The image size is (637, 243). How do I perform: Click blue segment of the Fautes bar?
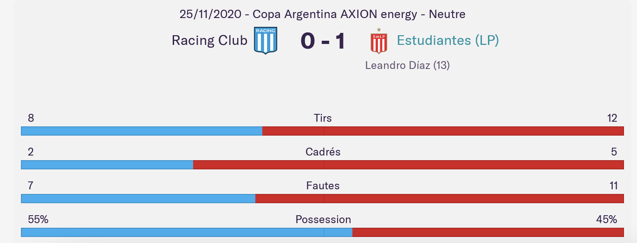(x=138, y=199)
